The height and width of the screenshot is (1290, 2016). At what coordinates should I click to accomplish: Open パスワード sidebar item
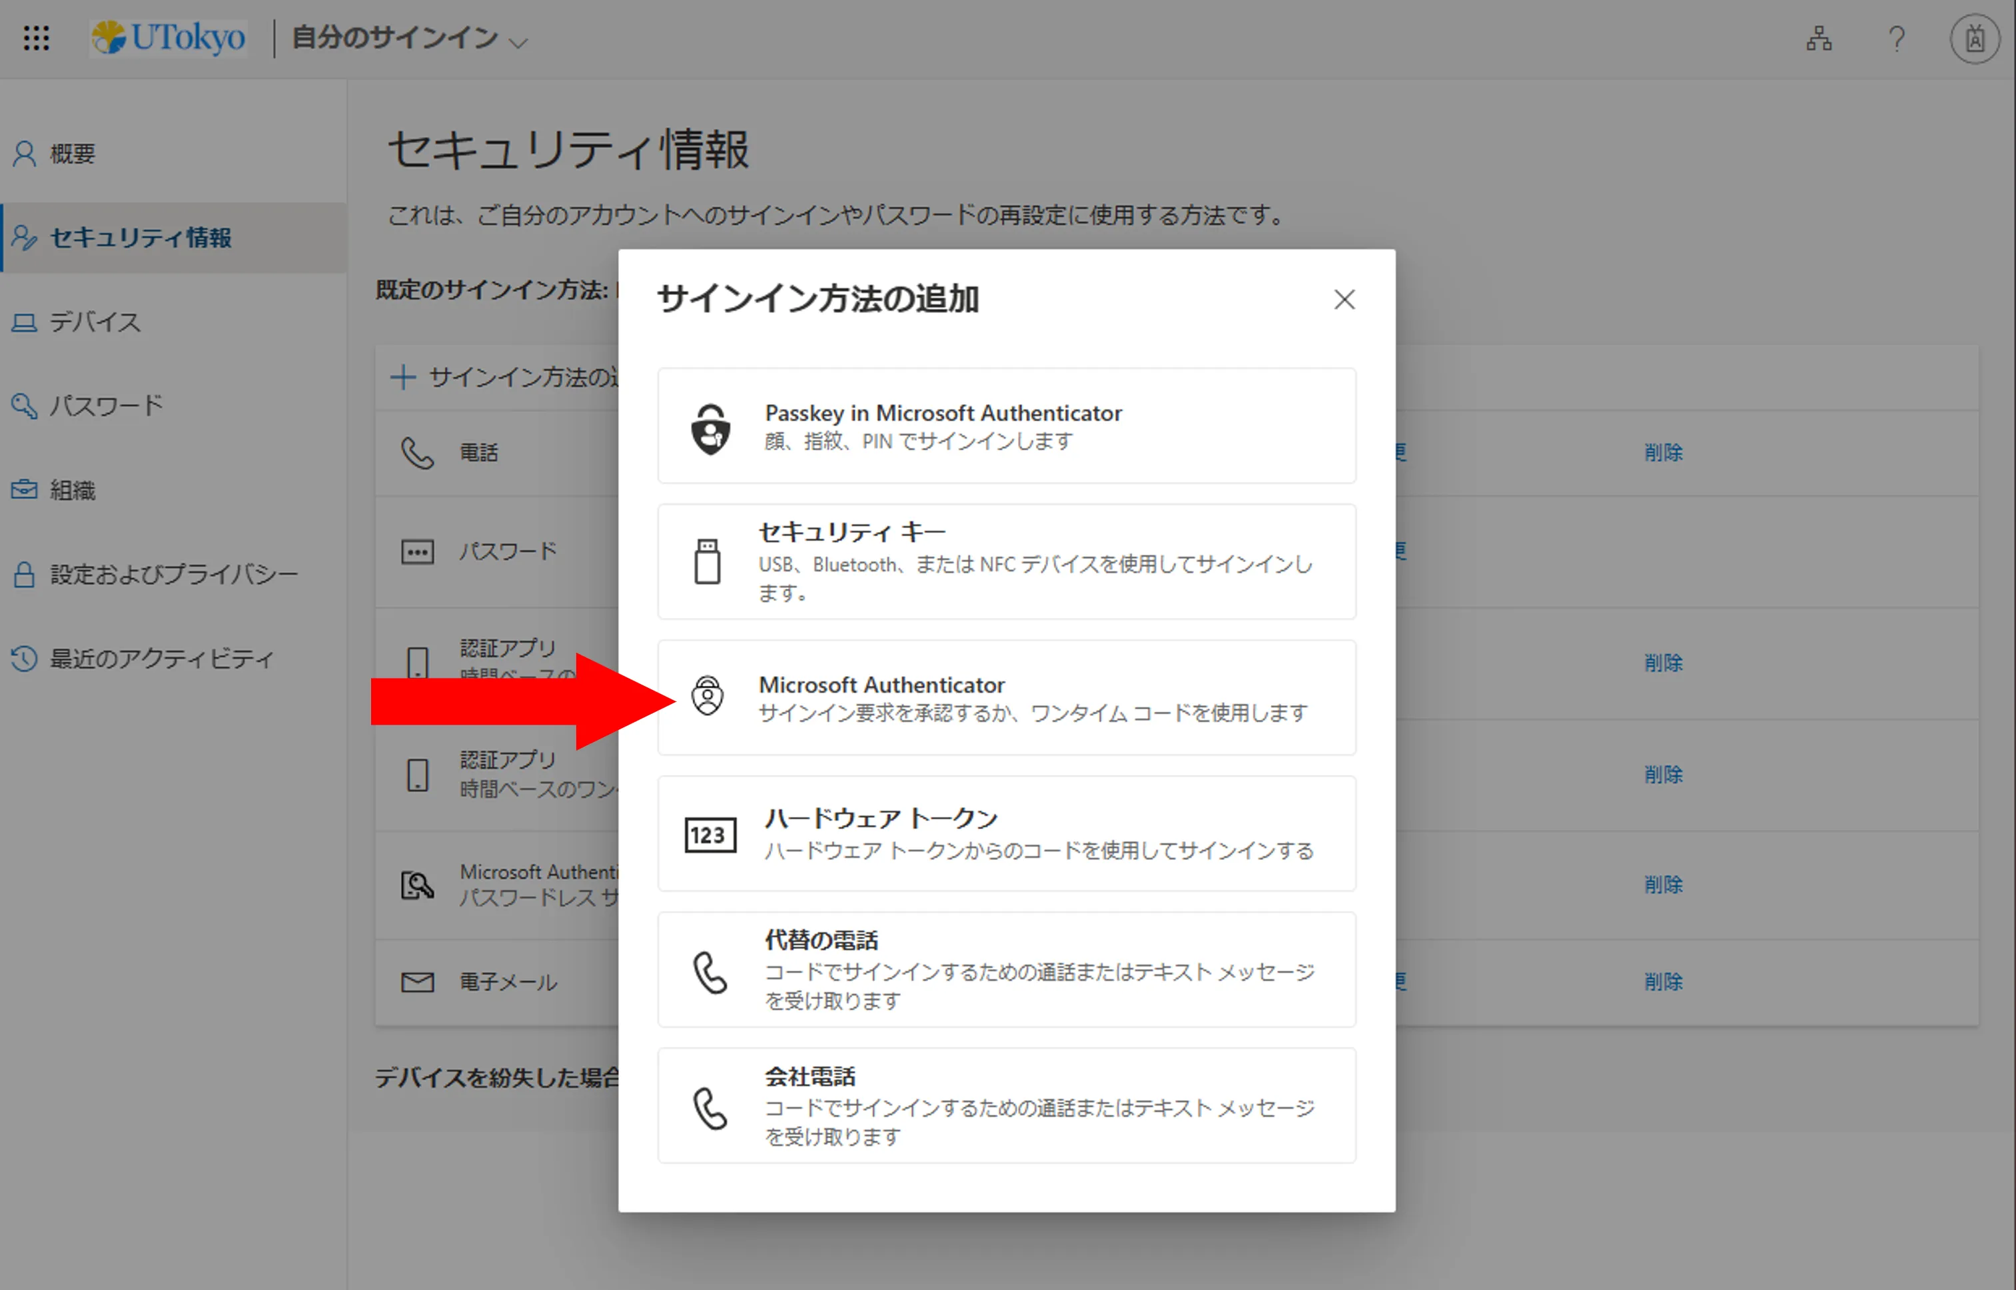coord(105,406)
